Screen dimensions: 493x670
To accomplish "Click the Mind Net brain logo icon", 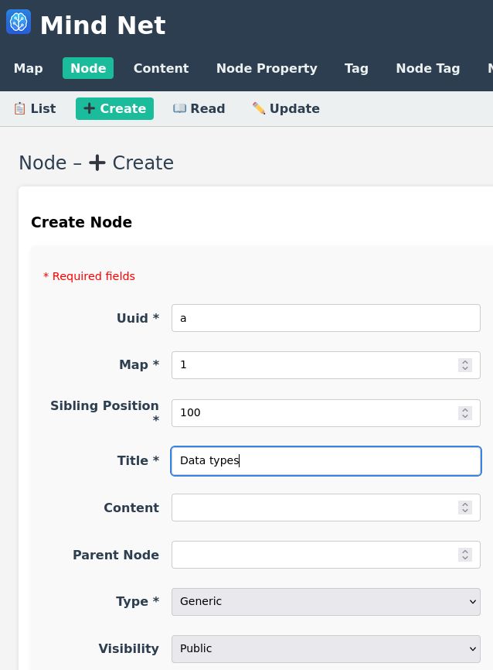I will [x=19, y=22].
